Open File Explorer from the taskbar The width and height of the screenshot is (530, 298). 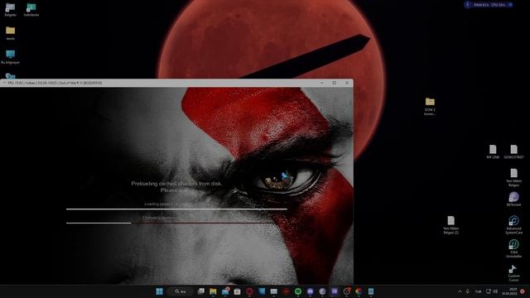point(213,291)
